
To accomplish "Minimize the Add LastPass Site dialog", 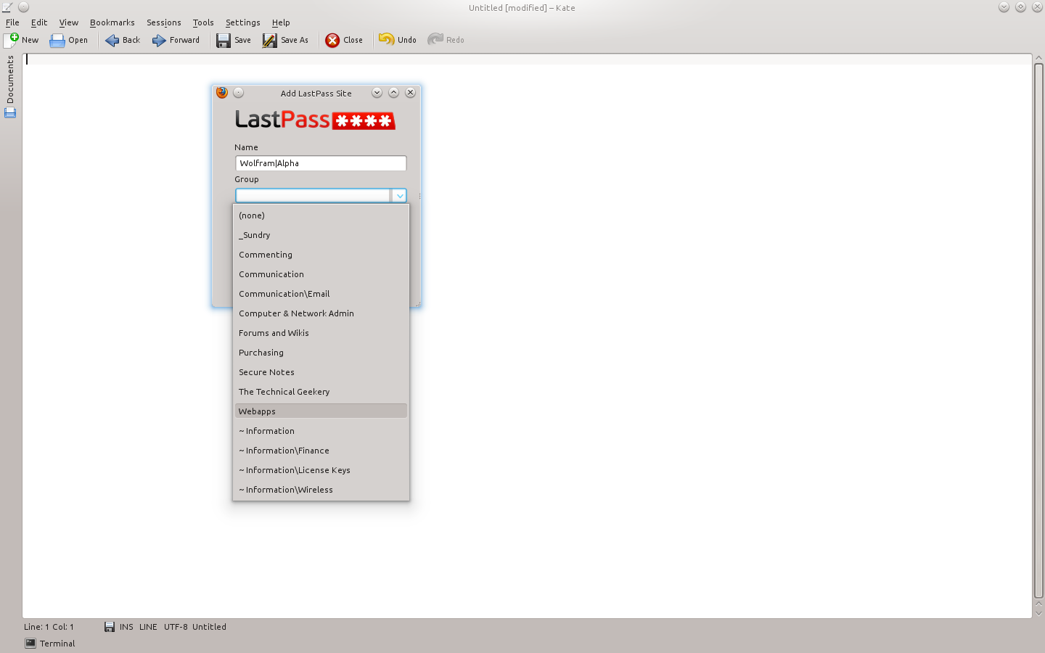I will pyautogui.click(x=377, y=93).
